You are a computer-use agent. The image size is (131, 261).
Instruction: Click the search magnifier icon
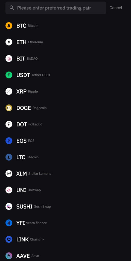click(x=12, y=8)
